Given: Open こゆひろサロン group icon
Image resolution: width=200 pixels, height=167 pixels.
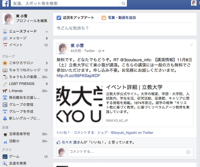Looking at the screenshot, I should pyautogui.click(x=5, y=63).
